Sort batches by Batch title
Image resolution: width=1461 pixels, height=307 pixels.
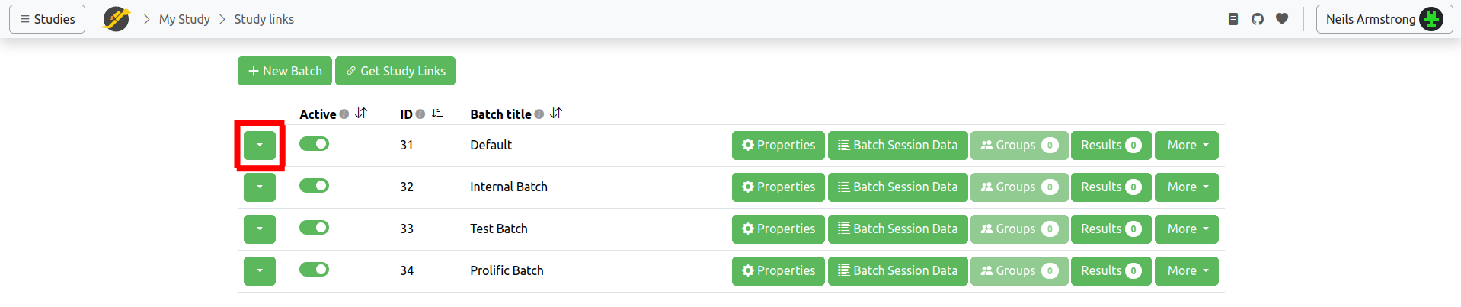click(556, 114)
